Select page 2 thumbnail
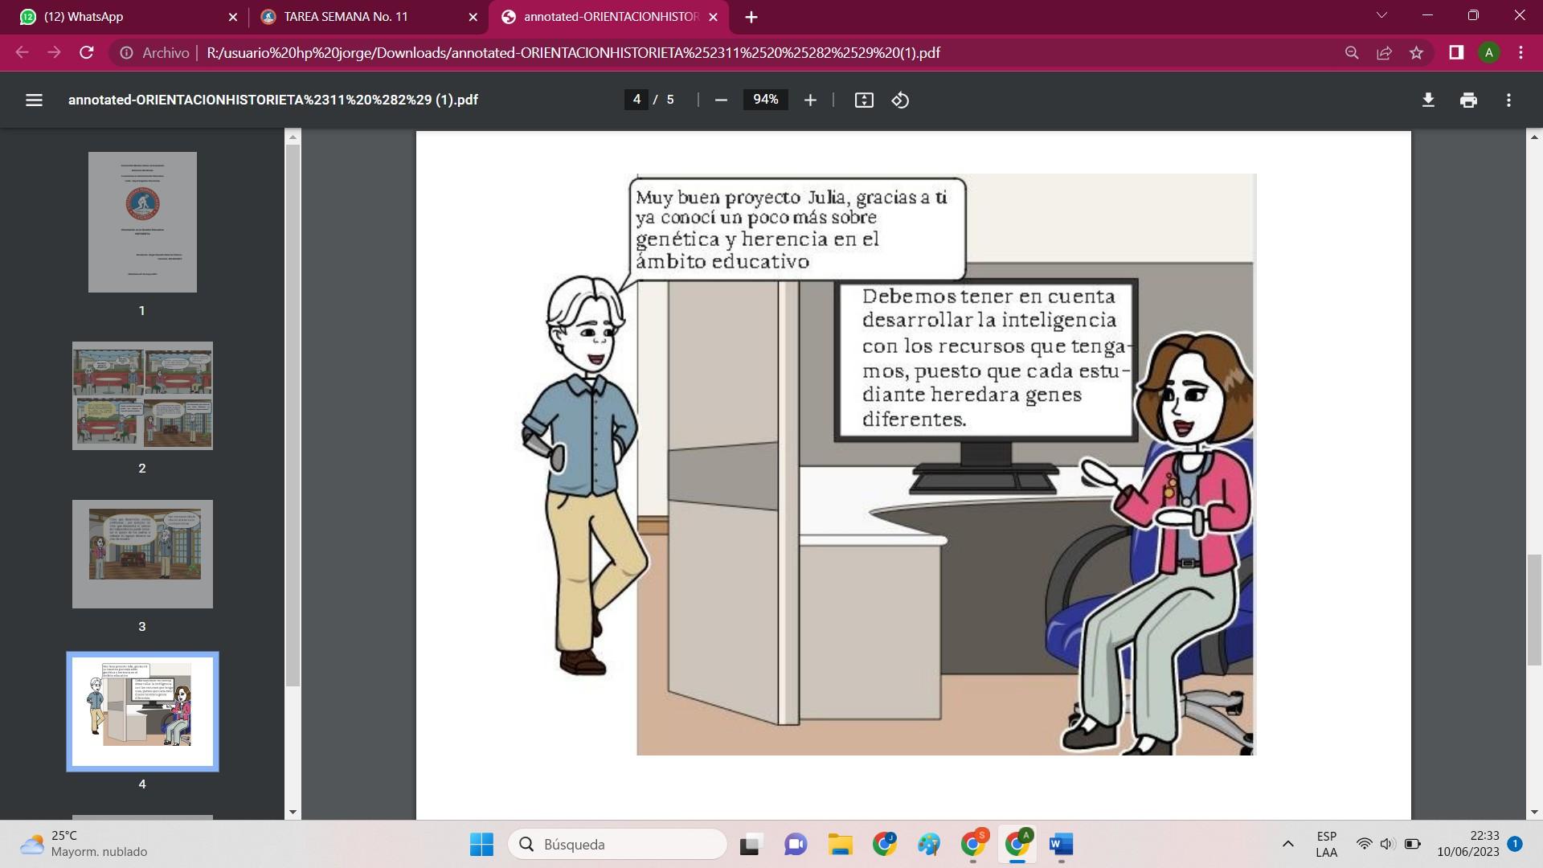1543x868 pixels. tap(142, 395)
